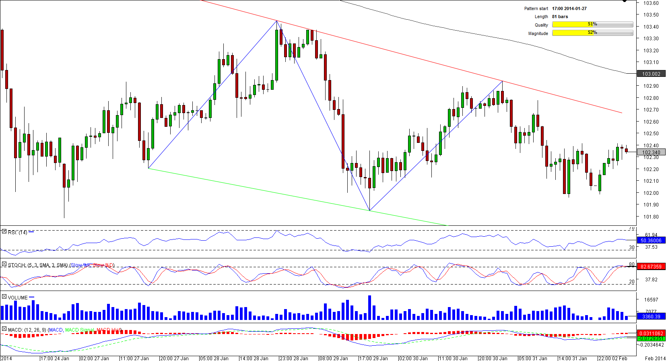Click the black marker at the chart's top-right
This screenshot has height=361, width=666.
pyautogui.click(x=625, y=1)
